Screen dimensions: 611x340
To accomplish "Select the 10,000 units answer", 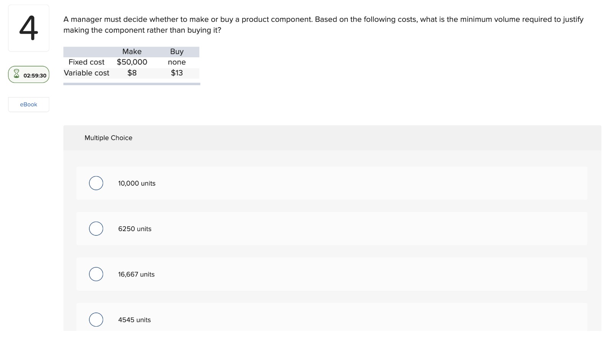I will tap(96, 183).
